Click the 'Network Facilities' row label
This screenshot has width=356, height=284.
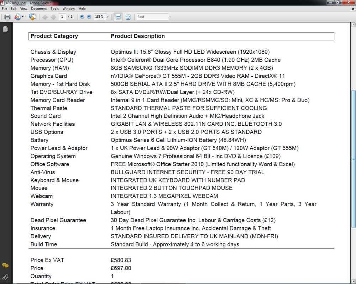53,124
